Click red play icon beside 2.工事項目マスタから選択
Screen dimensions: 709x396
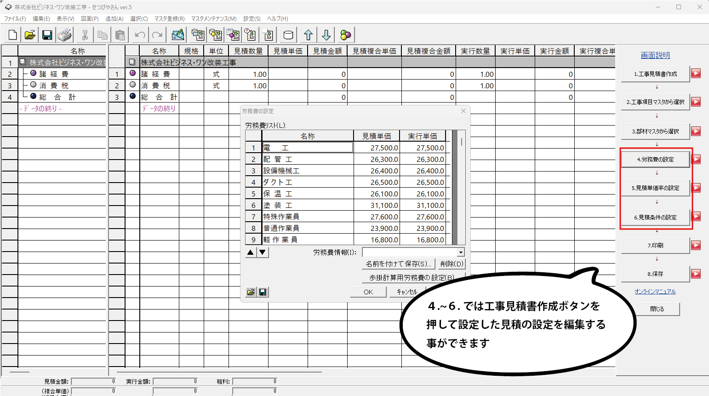pos(696,102)
